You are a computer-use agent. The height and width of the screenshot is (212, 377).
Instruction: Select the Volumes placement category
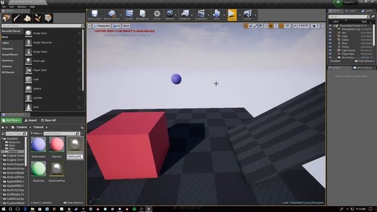6,67
